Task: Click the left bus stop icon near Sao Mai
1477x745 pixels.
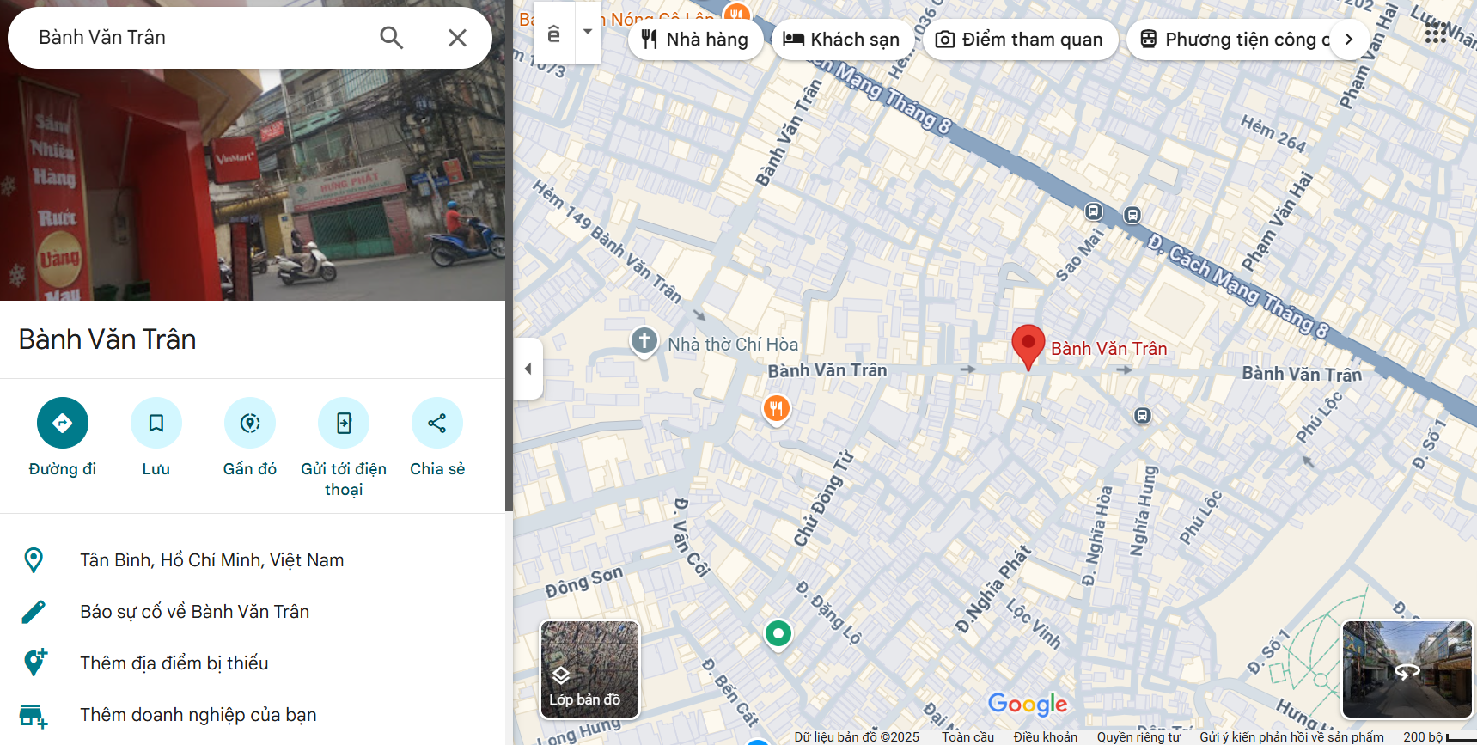Action: 1094,211
